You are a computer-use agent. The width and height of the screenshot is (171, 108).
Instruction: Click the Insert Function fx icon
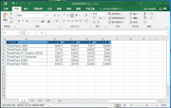pyautogui.click(x=42, y=33)
